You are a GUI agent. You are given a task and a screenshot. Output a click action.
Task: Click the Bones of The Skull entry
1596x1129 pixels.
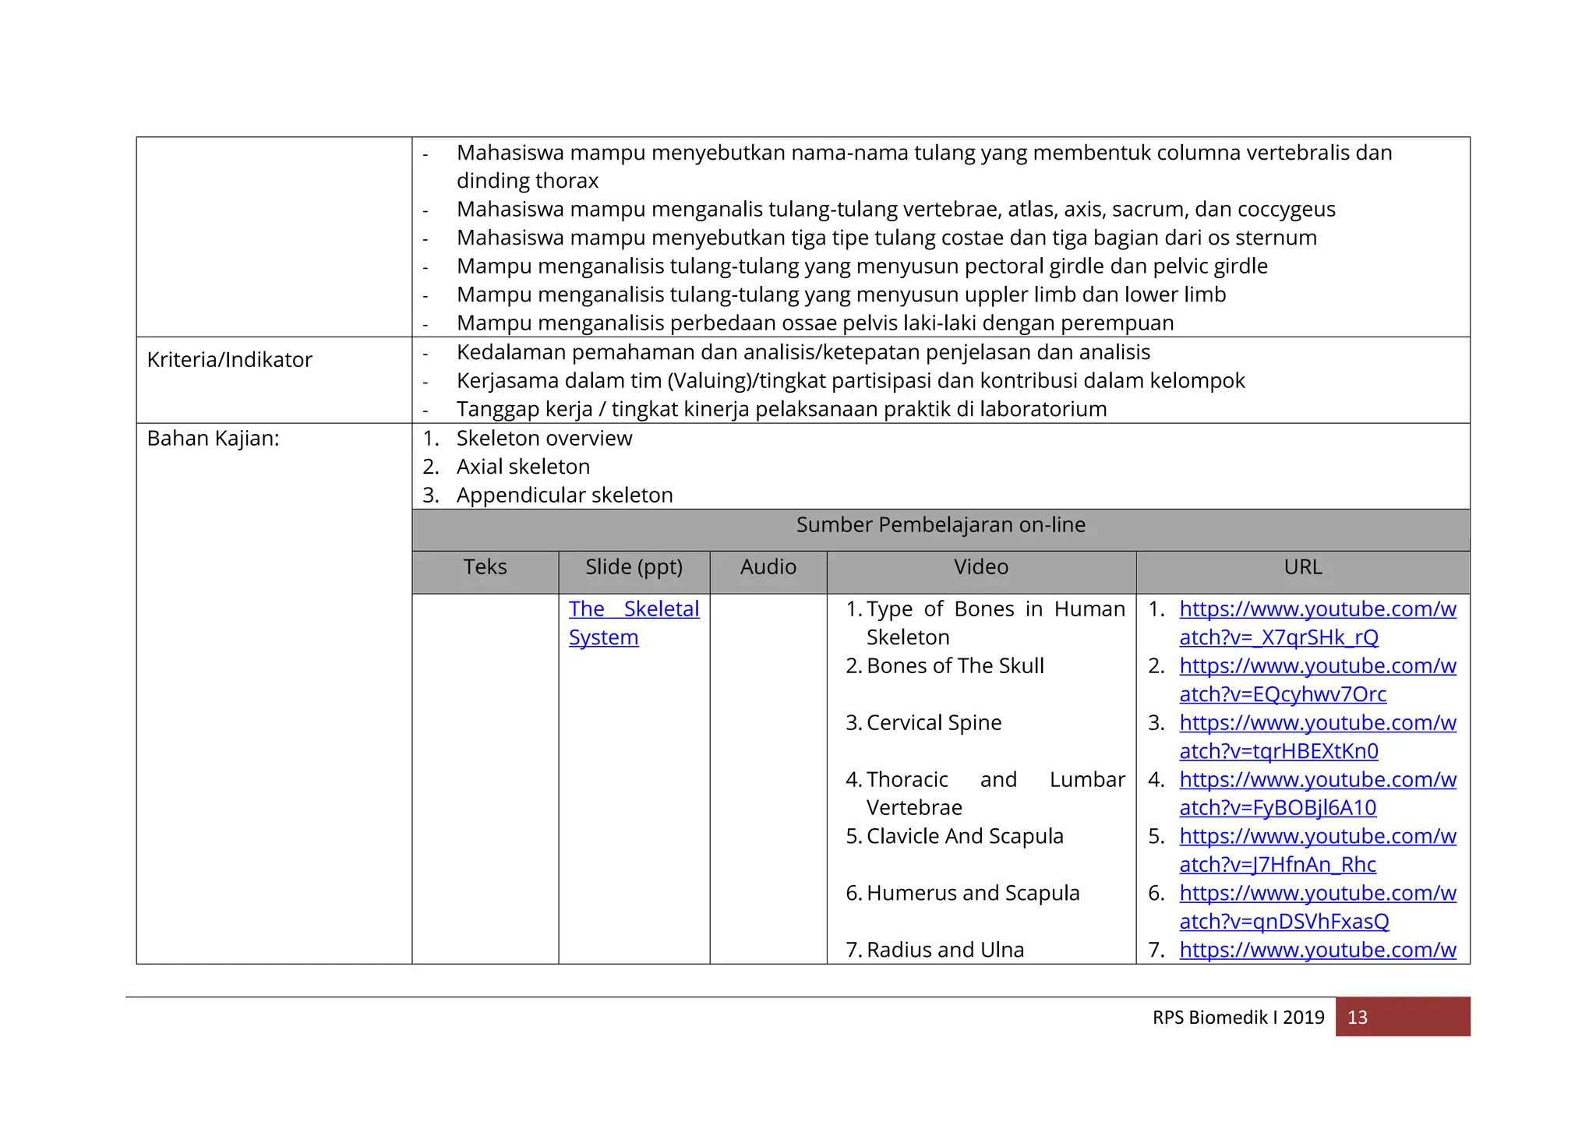click(955, 666)
